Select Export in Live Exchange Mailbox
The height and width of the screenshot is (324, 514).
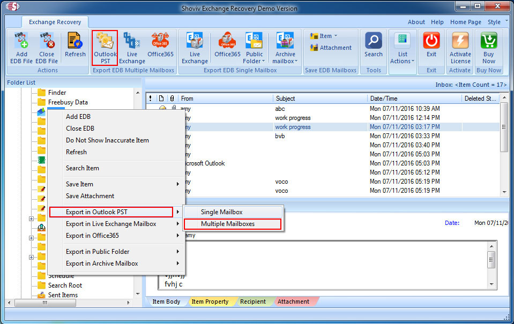111,224
